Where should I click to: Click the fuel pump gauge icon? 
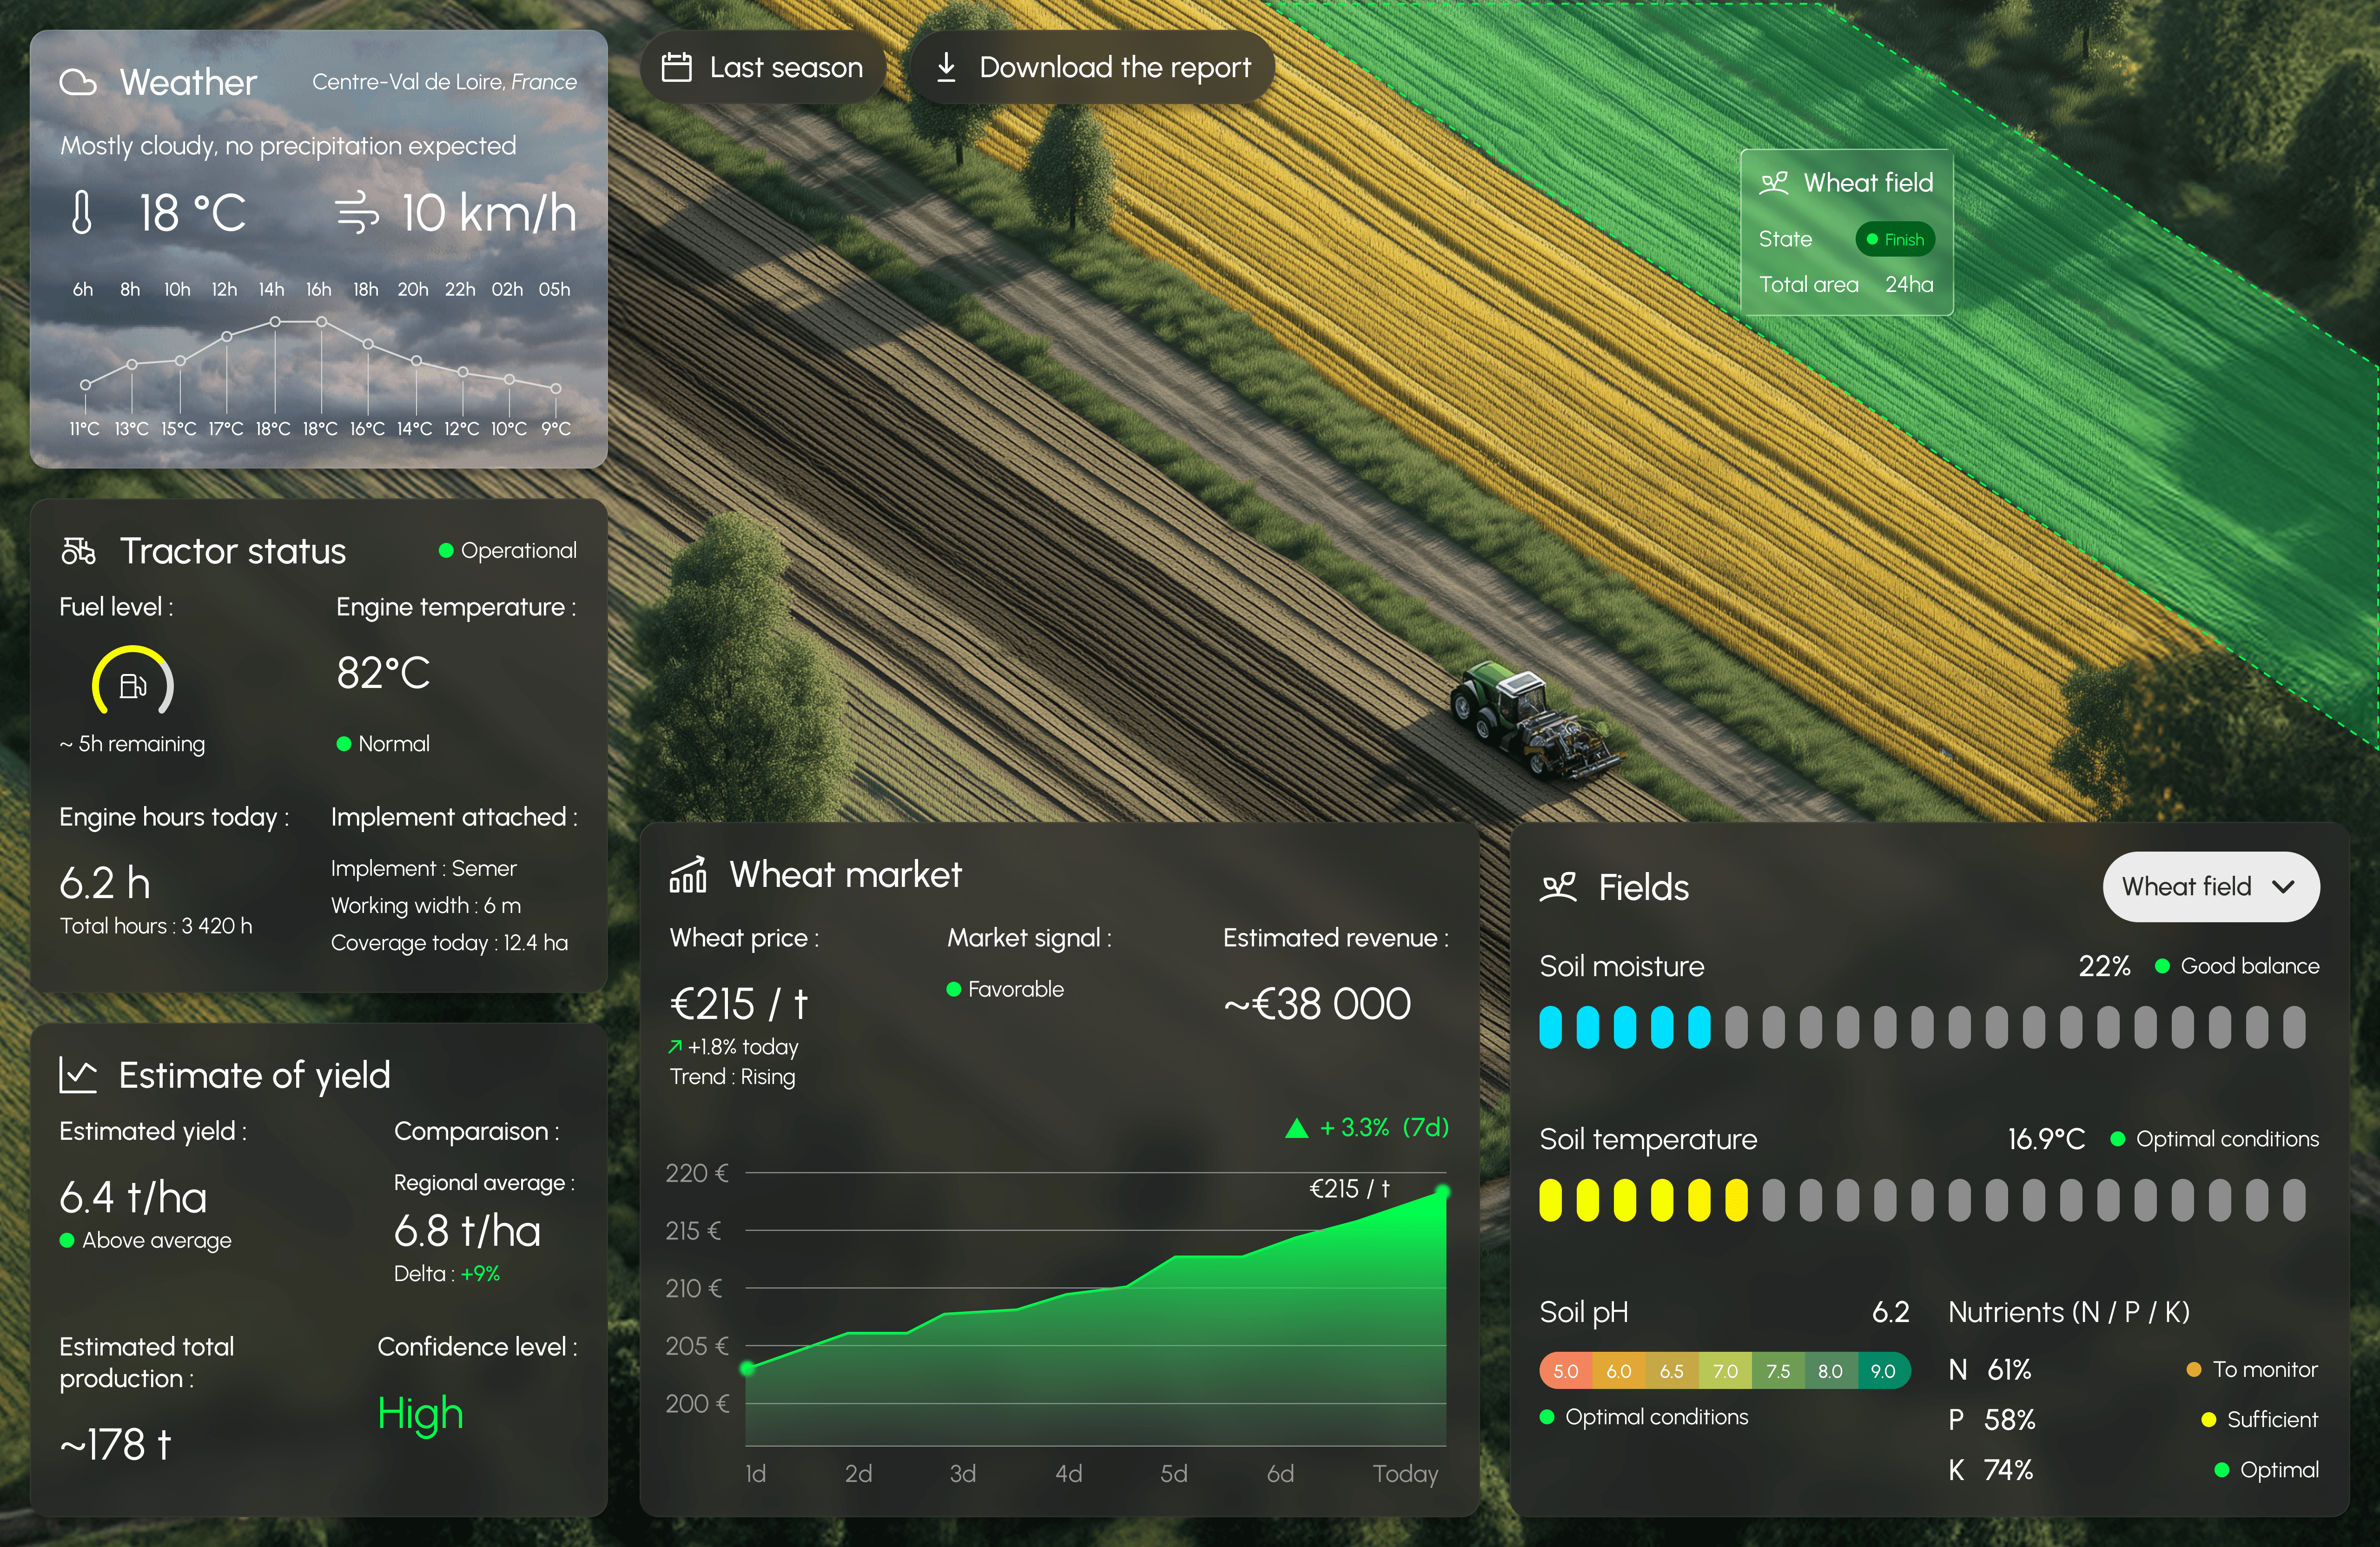pos(133,685)
